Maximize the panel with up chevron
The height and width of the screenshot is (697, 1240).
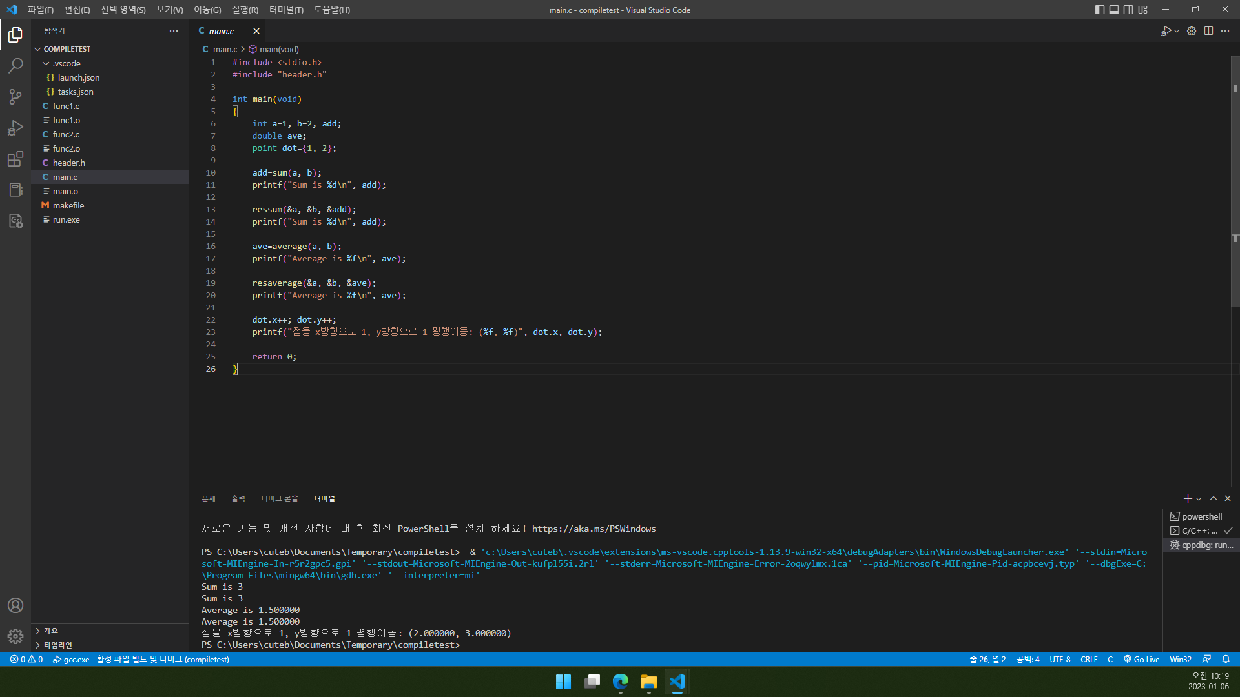(x=1214, y=498)
